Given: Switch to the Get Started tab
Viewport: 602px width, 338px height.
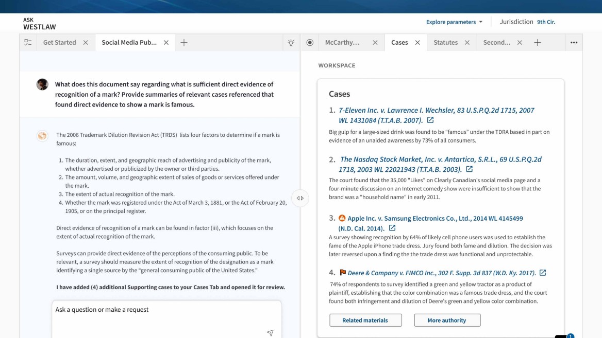Looking at the screenshot, I should (x=59, y=43).
